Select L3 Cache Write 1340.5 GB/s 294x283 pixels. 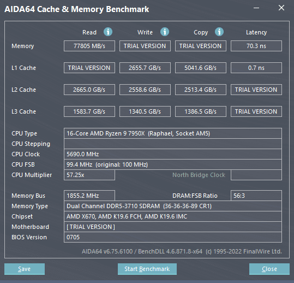tap(145, 111)
